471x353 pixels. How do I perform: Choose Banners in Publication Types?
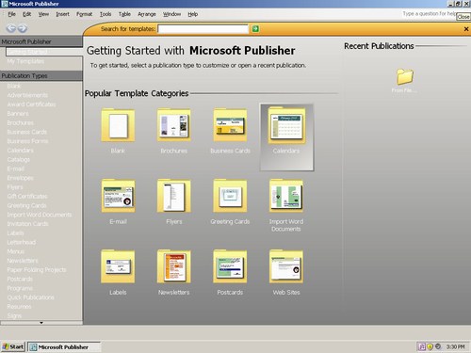point(18,114)
